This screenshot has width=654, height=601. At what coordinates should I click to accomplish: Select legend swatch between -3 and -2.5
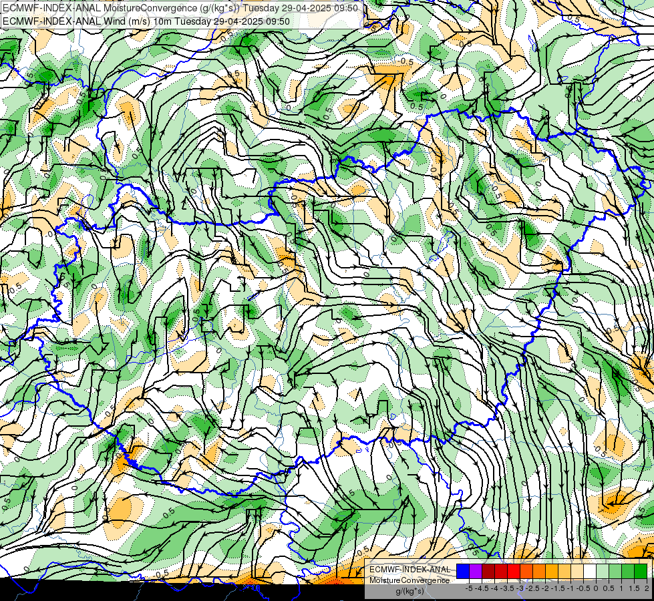click(x=526, y=572)
